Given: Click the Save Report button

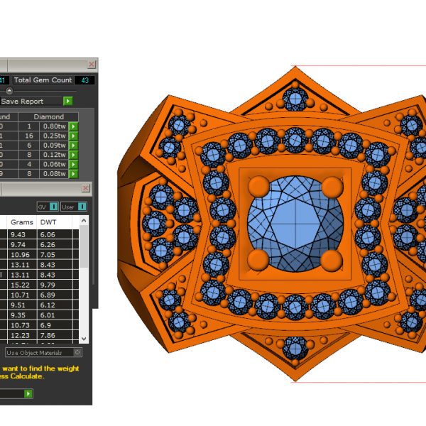Looking at the screenshot, I should pos(31,102).
